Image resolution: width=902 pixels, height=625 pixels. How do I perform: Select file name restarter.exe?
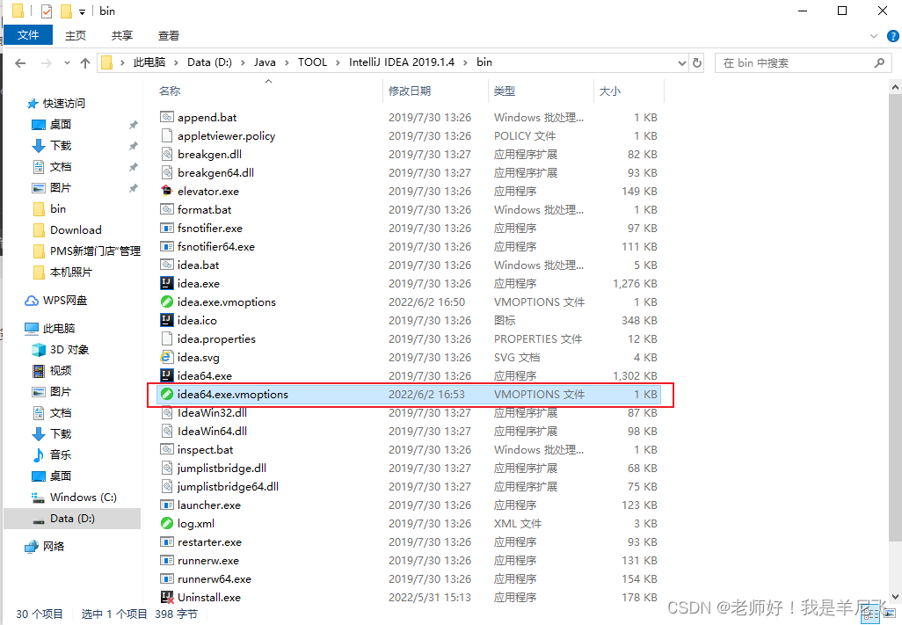coord(209,541)
